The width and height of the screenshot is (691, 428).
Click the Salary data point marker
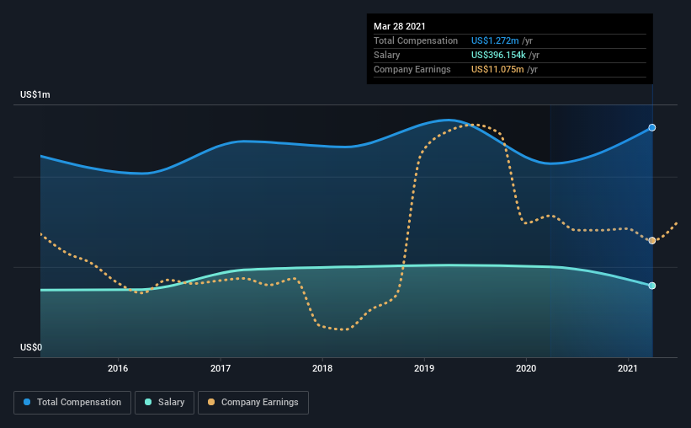coord(651,286)
